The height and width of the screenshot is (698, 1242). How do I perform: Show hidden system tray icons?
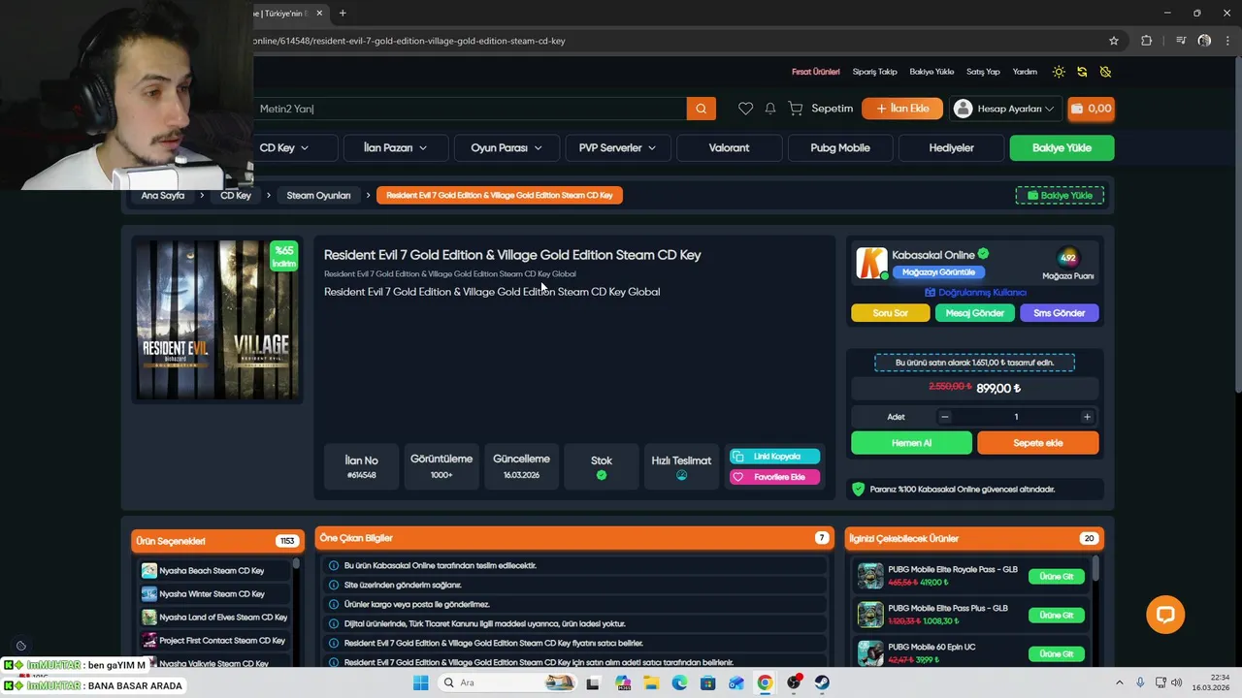[1119, 683]
